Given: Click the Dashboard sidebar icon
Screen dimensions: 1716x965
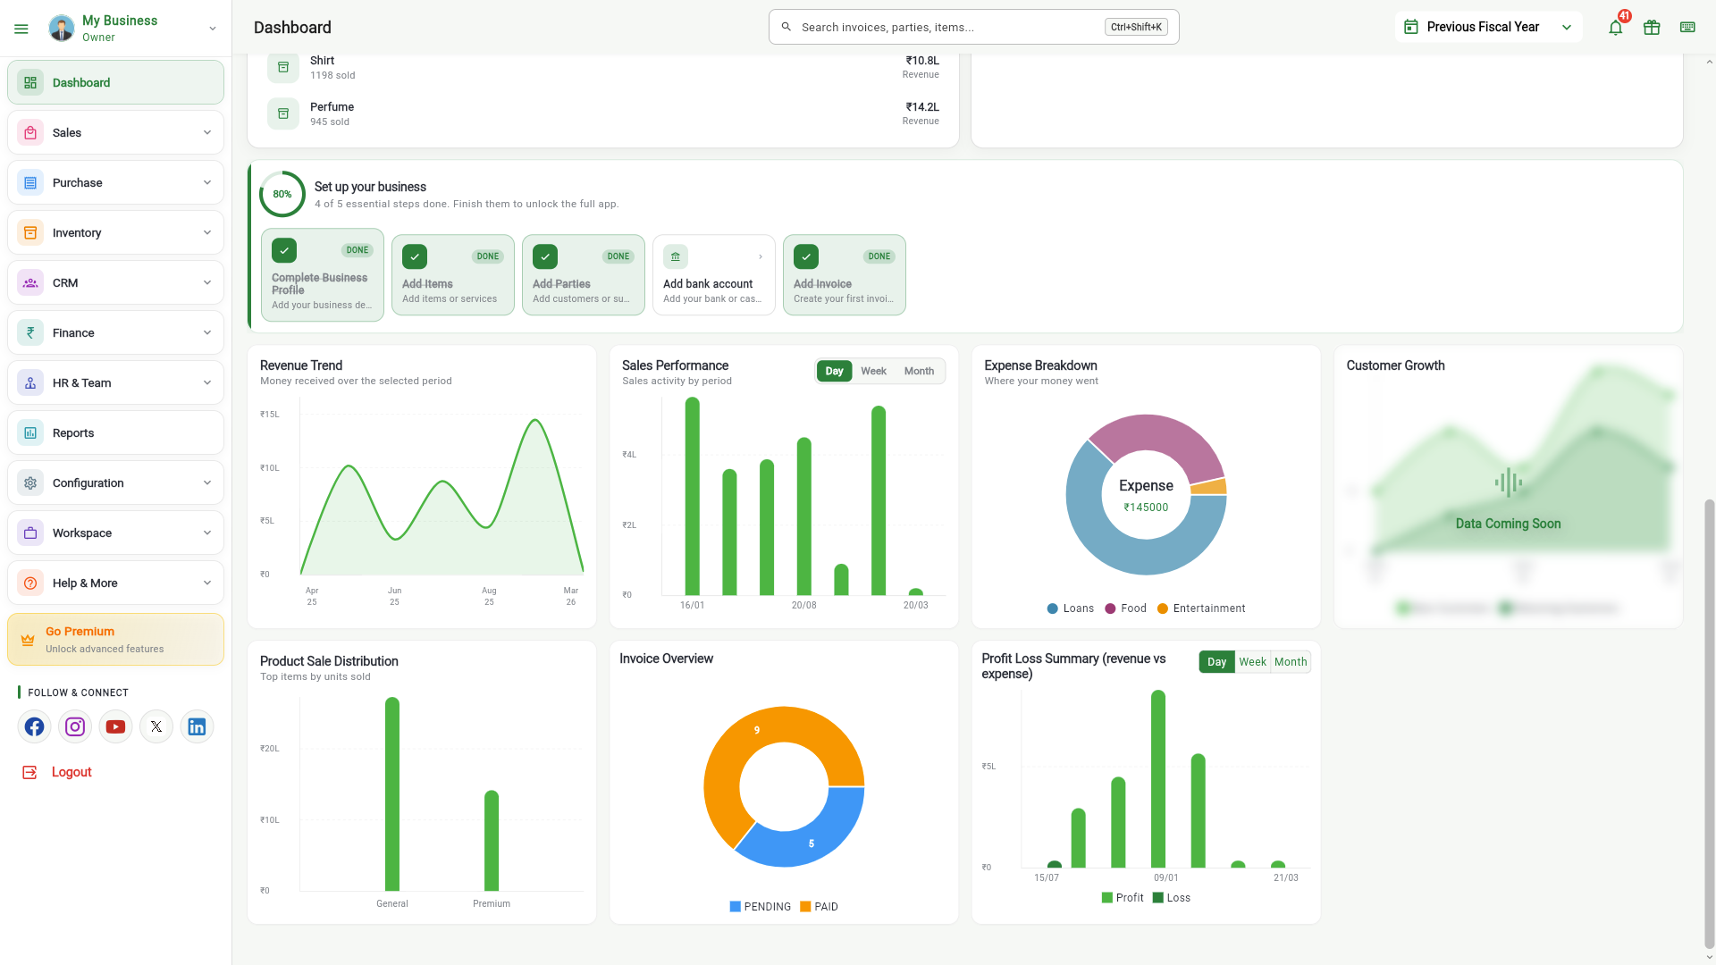Looking at the screenshot, I should [30, 82].
